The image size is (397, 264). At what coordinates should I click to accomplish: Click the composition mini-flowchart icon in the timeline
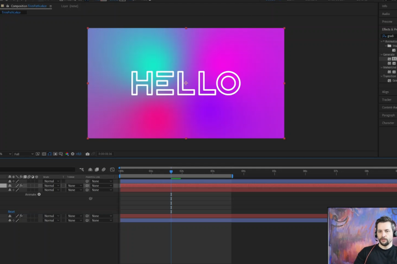[x=82, y=169]
